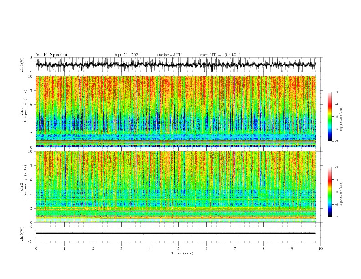This screenshot has width=361, height=279.
Task: Click the ch.1 "Frequency (kHz)" axis label
Action: 26,106
